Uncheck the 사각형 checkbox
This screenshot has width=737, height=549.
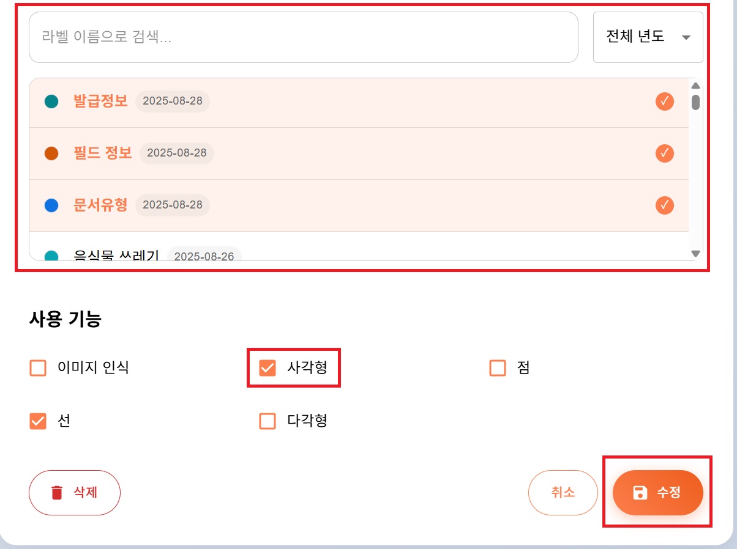click(x=267, y=368)
